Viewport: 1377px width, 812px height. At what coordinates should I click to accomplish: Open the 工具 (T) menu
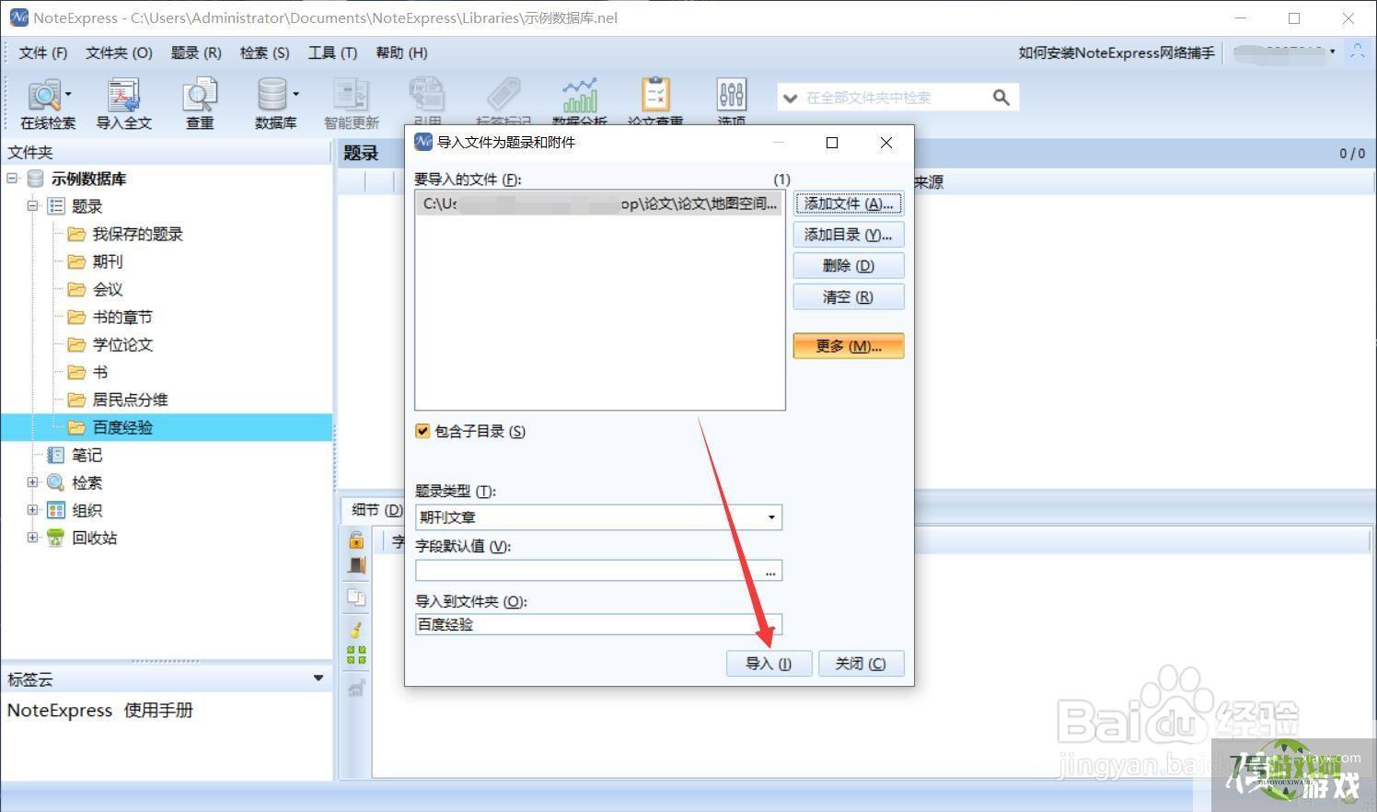coord(332,52)
